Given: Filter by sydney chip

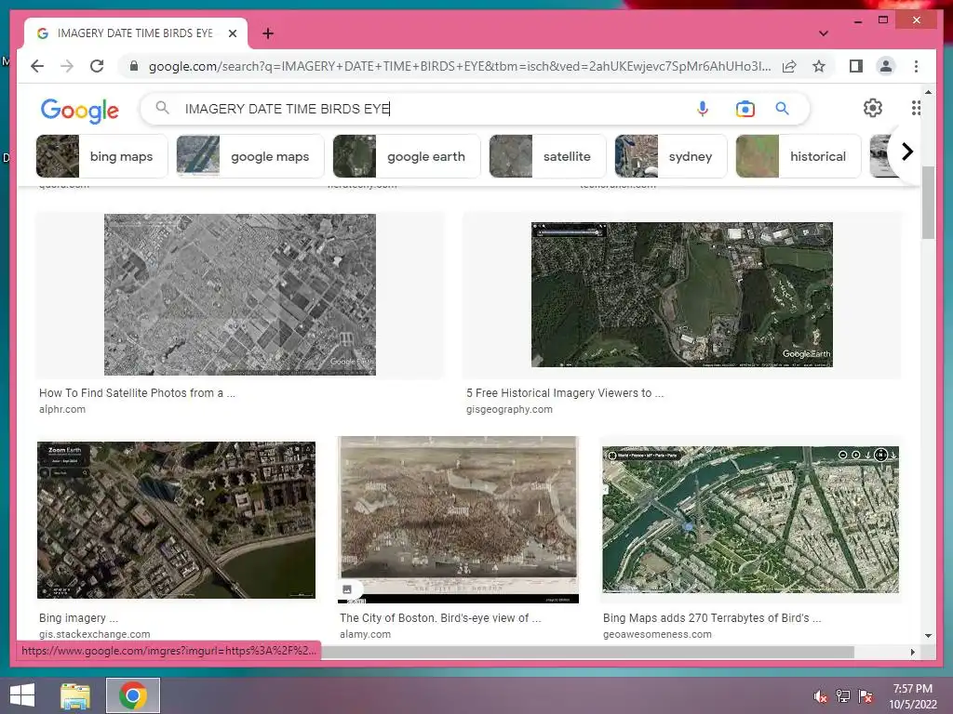Looking at the screenshot, I should pyautogui.click(x=670, y=156).
